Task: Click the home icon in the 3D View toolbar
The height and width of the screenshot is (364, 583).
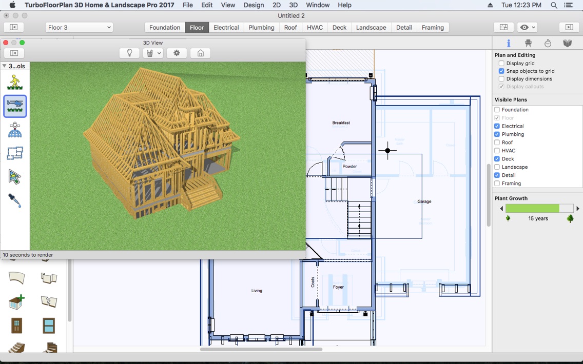Action: click(200, 53)
